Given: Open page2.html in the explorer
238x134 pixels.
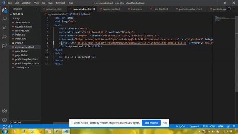Looking at the screenshot, I should (x=21, y=55).
